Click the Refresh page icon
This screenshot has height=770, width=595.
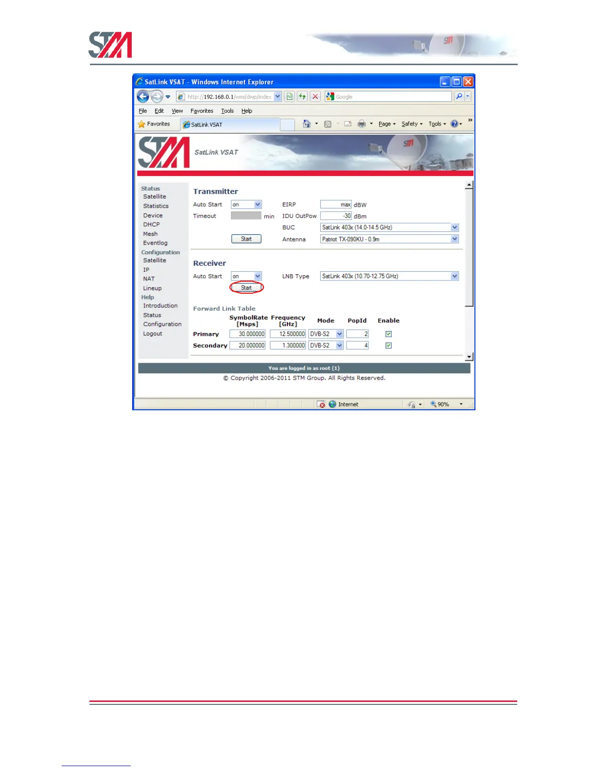click(x=302, y=96)
